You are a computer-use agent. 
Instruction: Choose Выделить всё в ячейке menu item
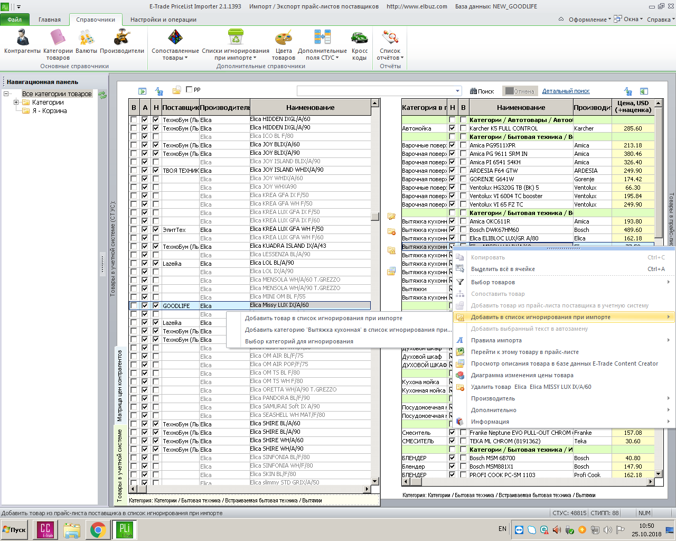pos(564,269)
